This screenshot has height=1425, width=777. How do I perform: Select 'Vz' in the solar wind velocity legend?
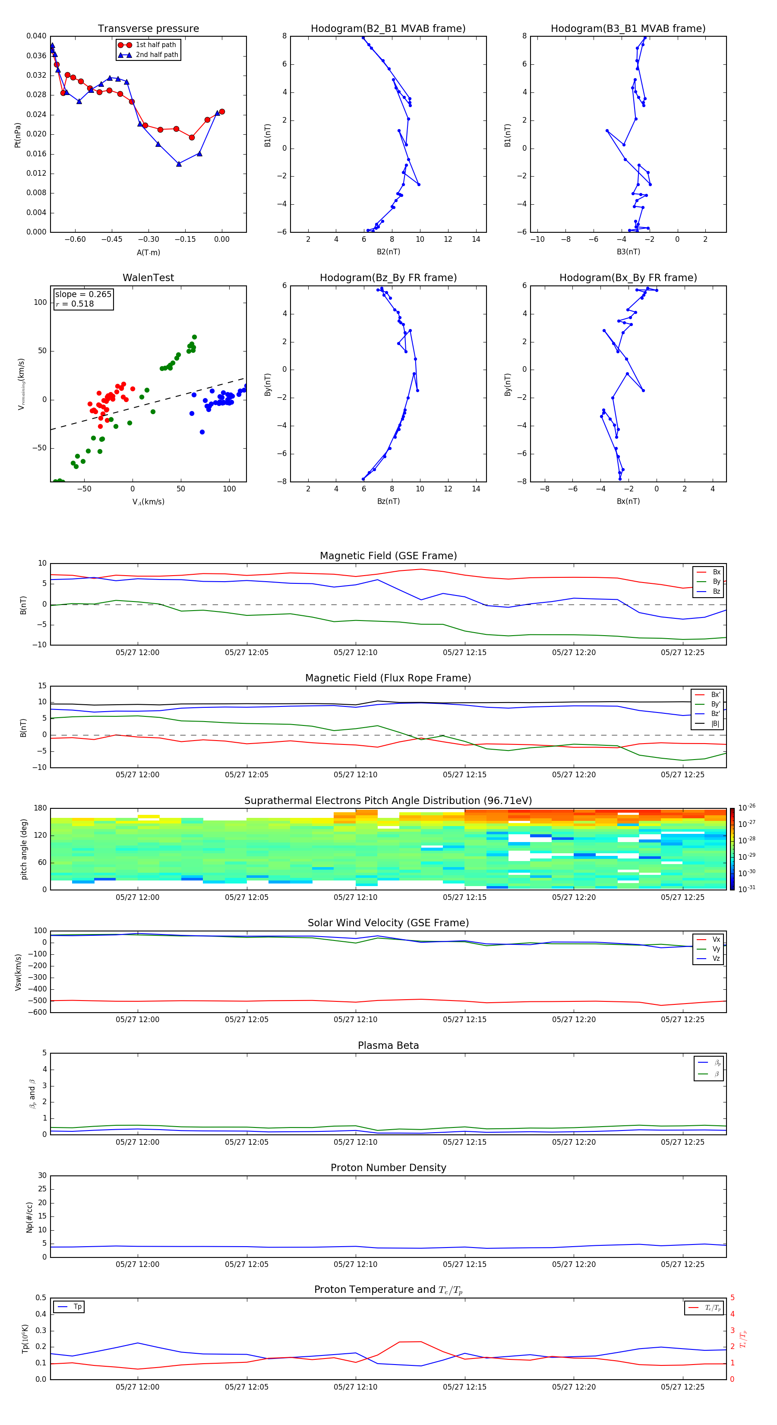click(709, 959)
